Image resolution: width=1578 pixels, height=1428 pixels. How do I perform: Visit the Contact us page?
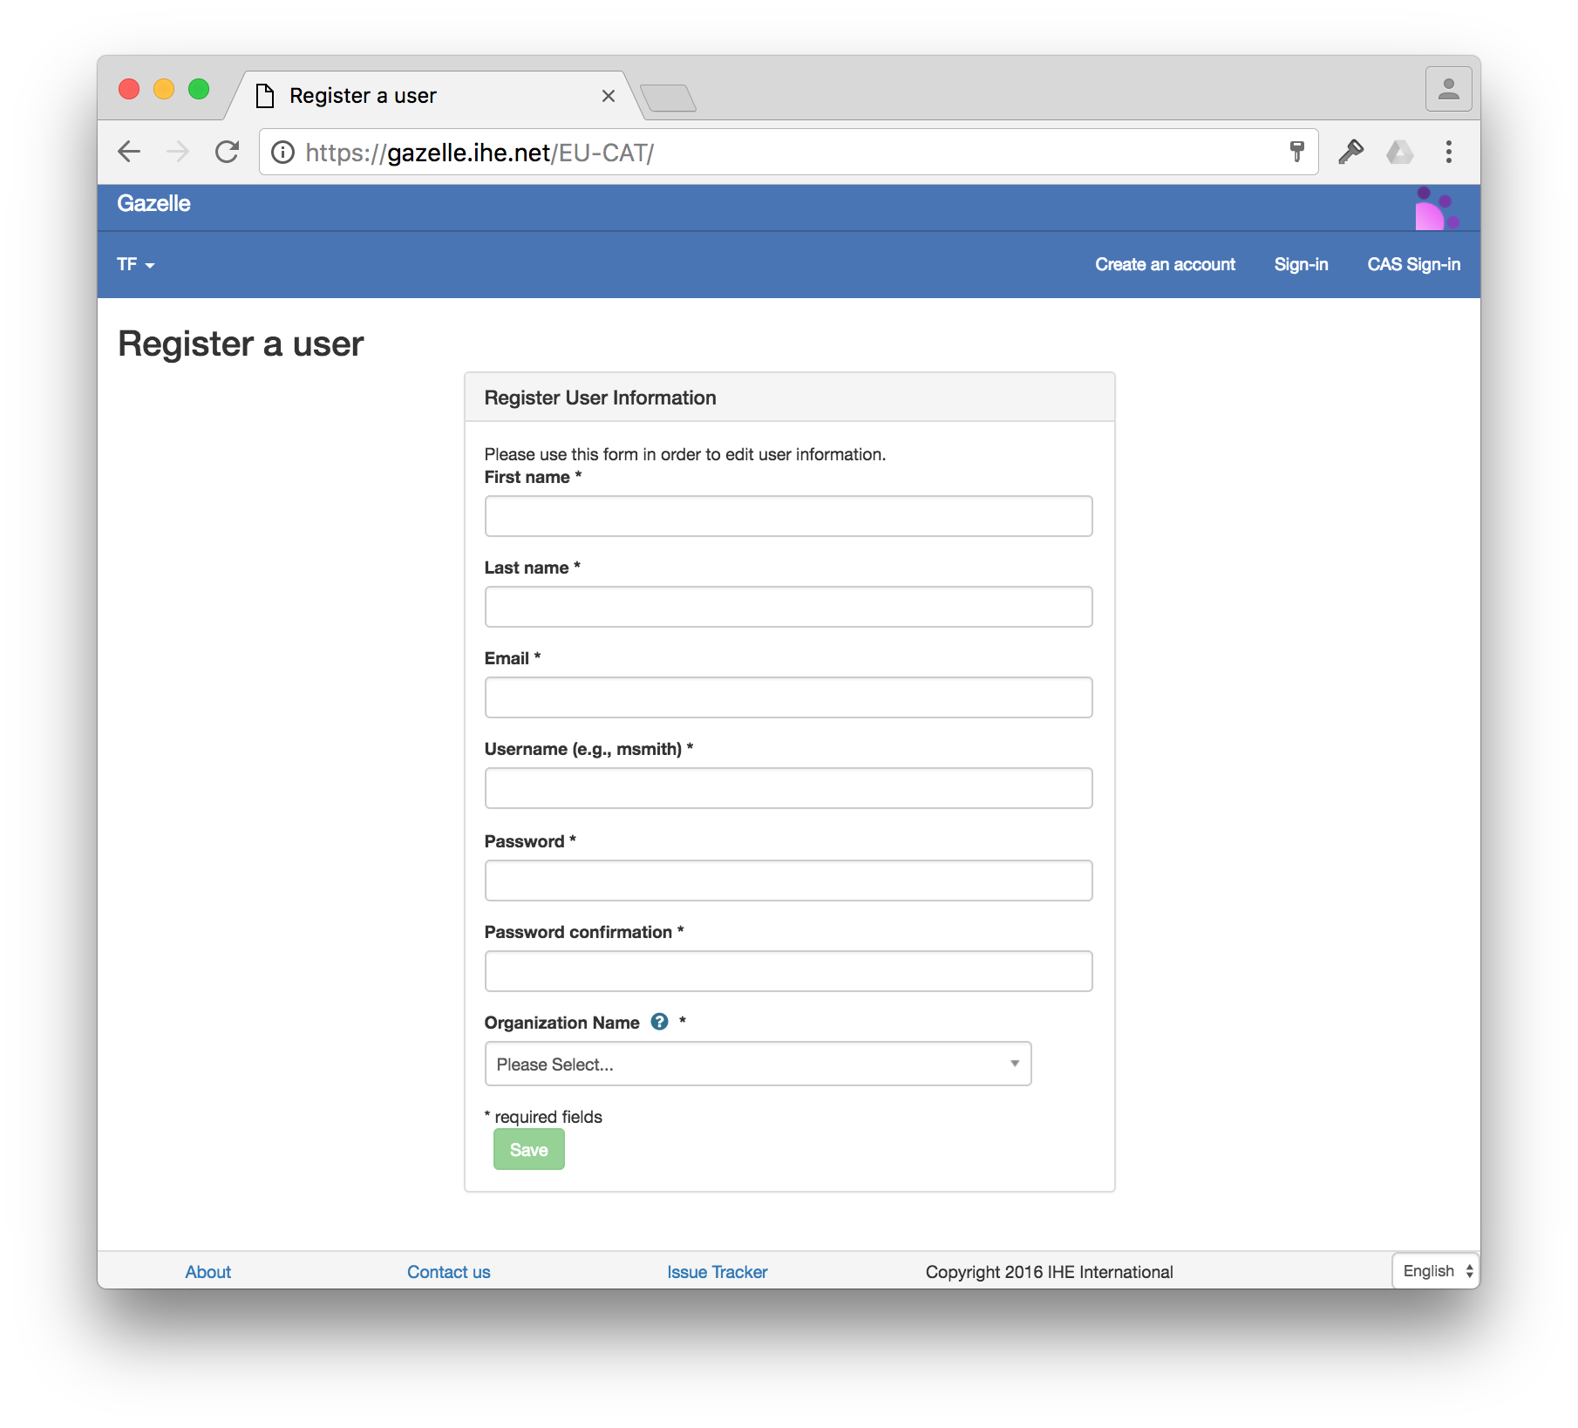[448, 1272]
